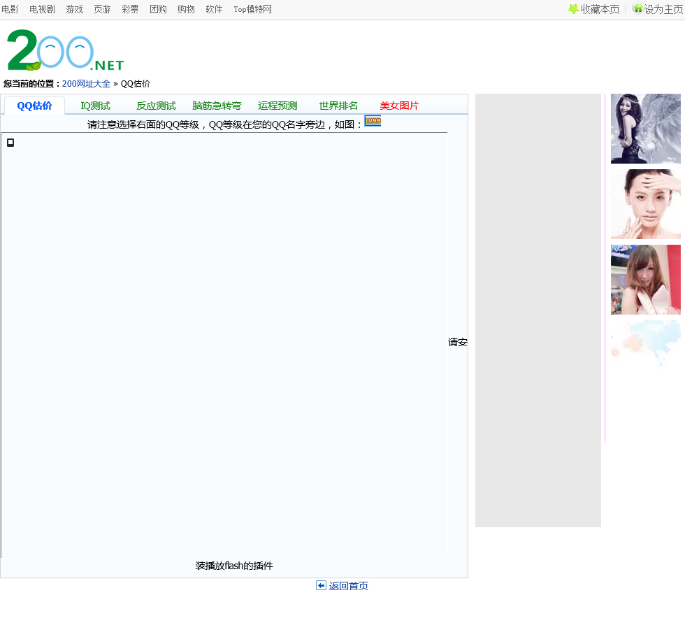Open the 彩票 top menu link

tap(130, 9)
